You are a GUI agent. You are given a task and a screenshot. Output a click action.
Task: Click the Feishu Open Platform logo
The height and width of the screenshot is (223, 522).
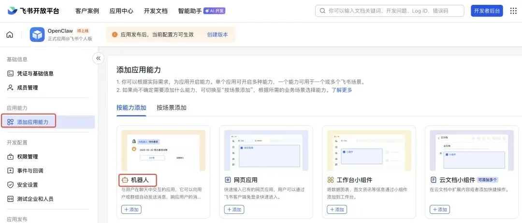[x=33, y=11]
